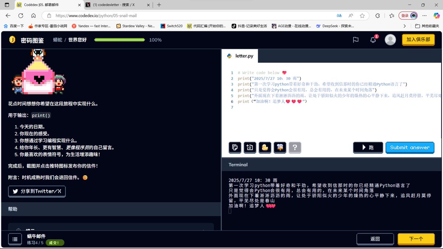Click the course progress bar at 100%
443x249 pixels.
120,40
